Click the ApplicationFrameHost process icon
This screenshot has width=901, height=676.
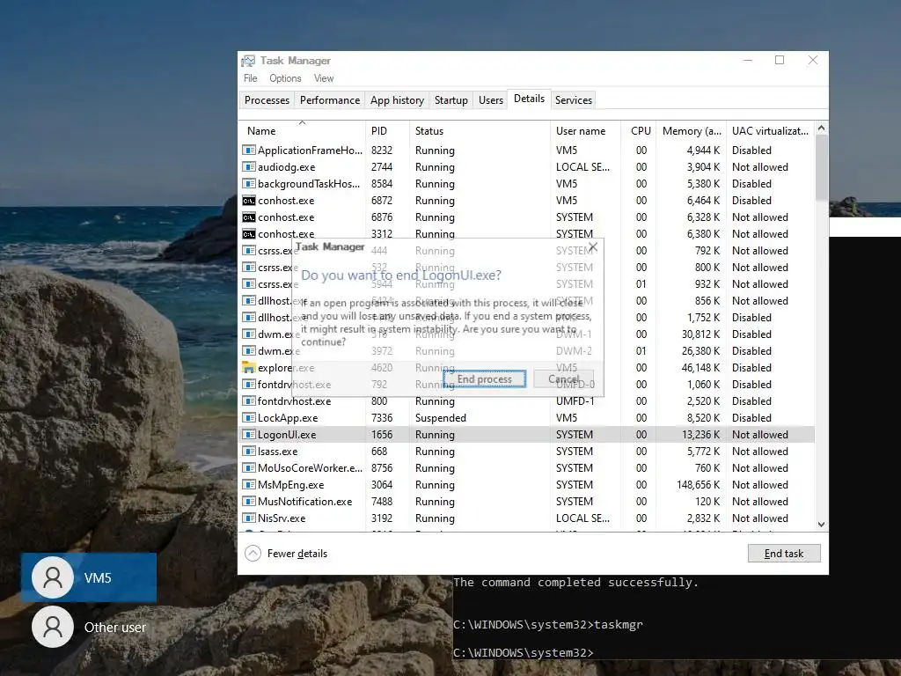click(x=248, y=150)
